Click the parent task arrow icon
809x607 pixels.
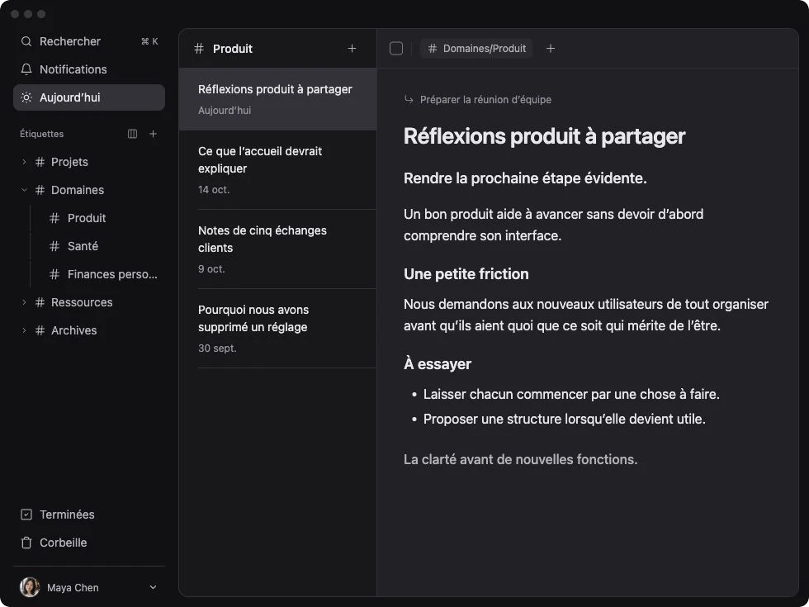(x=409, y=100)
